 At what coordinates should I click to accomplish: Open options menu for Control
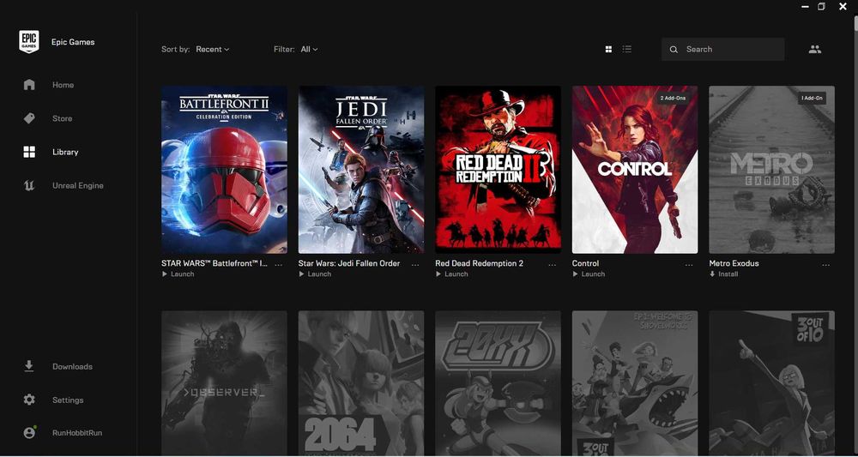689,265
